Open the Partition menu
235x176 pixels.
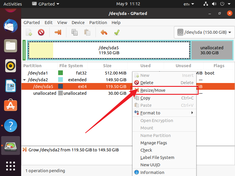click(98, 23)
